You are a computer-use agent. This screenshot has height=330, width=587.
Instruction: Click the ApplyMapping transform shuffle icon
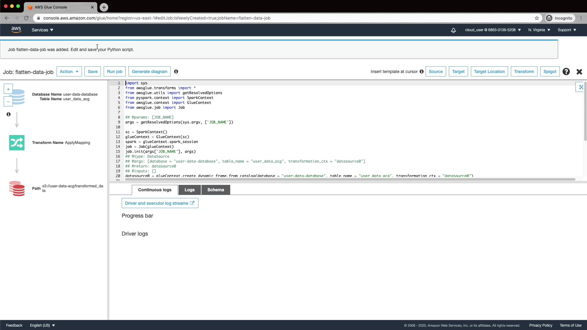click(17, 143)
